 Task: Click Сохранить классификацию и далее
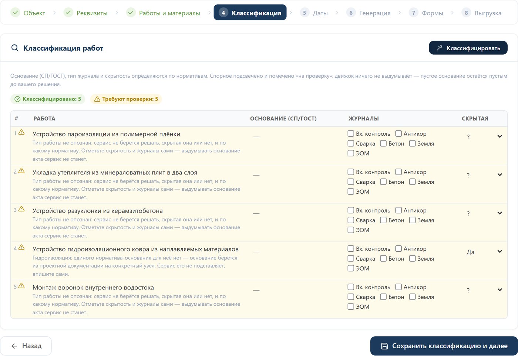(444, 346)
